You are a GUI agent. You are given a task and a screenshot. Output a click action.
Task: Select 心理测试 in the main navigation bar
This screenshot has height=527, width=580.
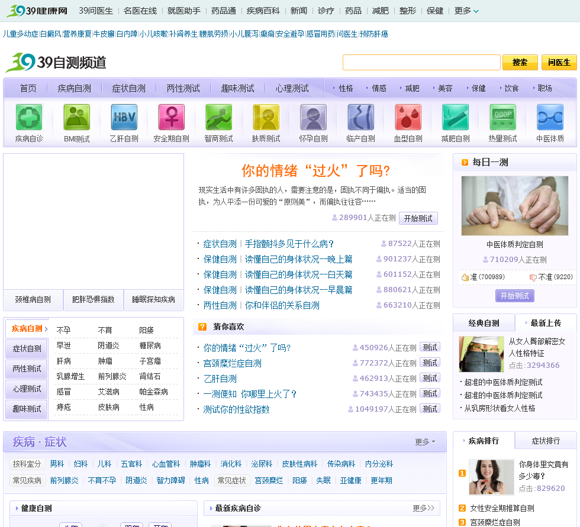click(x=292, y=88)
